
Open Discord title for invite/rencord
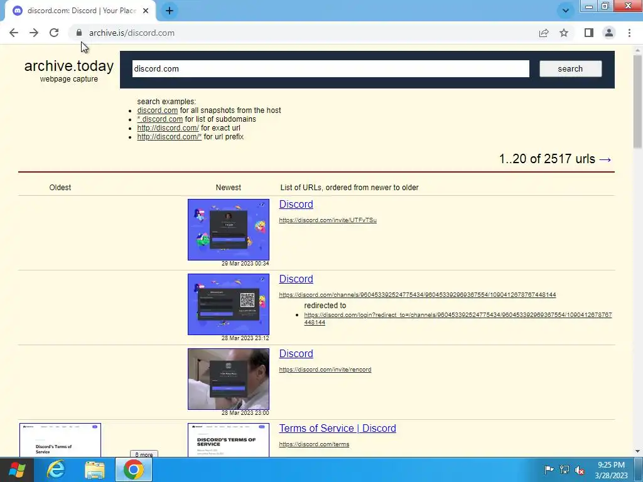pyautogui.click(x=296, y=353)
